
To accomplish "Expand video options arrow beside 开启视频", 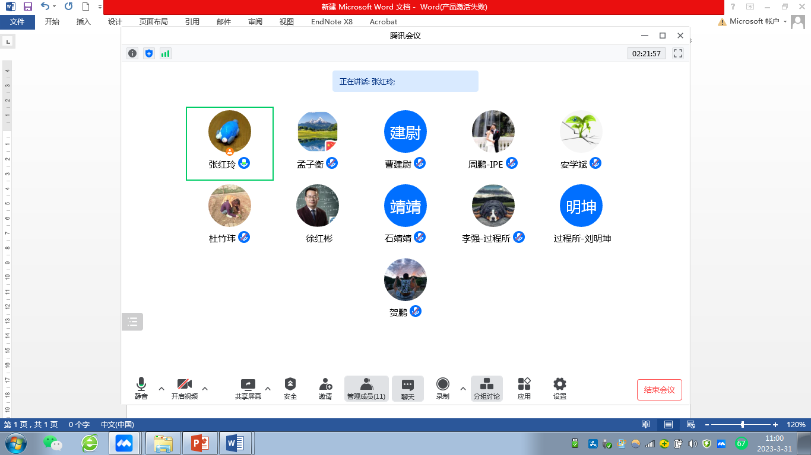I will pos(205,389).
